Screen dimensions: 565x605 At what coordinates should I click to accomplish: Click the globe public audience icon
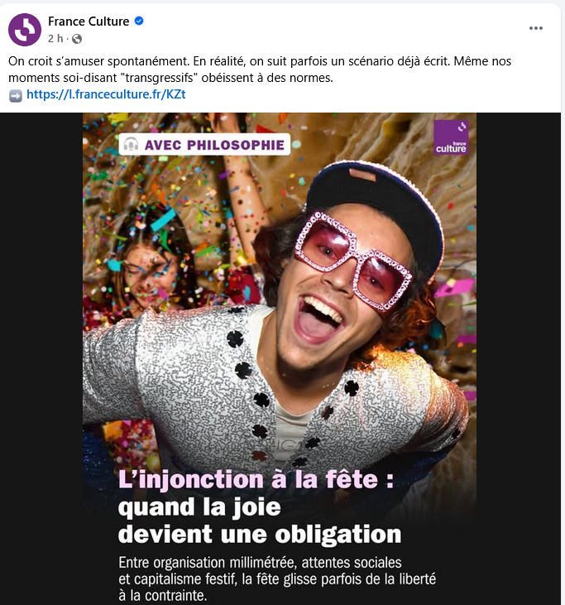pyautogui.click(x=77, y=39)
